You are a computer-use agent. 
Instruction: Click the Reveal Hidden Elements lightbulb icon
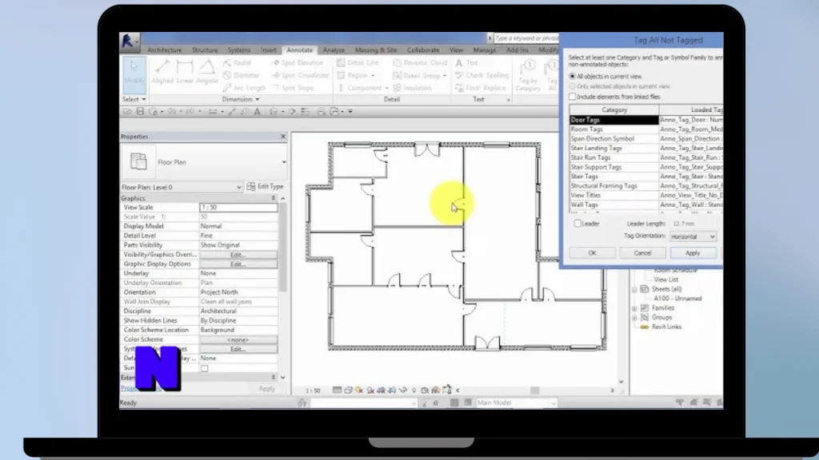point(413,390)
